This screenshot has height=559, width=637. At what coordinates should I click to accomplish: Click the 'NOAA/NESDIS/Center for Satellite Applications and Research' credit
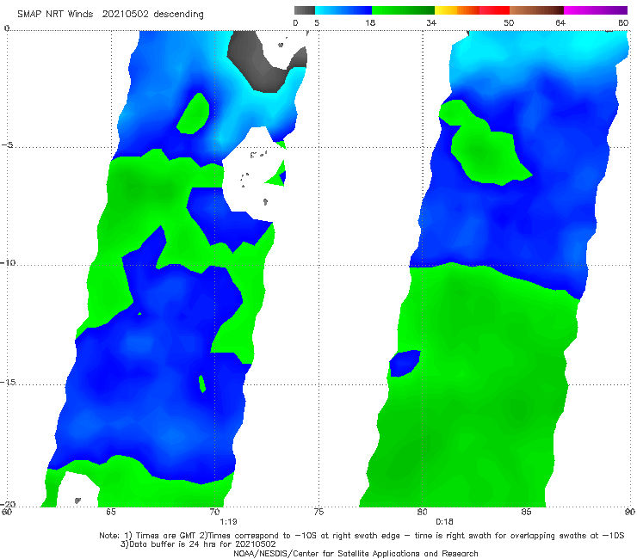pos(356,553)
